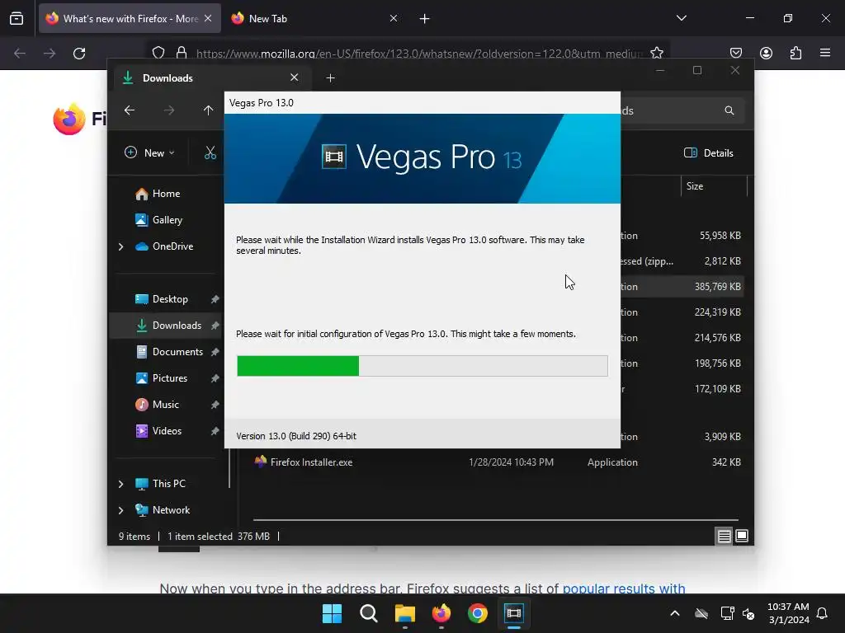
Task: Toggle the Details pane button
Action: click(x=708, y=152)
